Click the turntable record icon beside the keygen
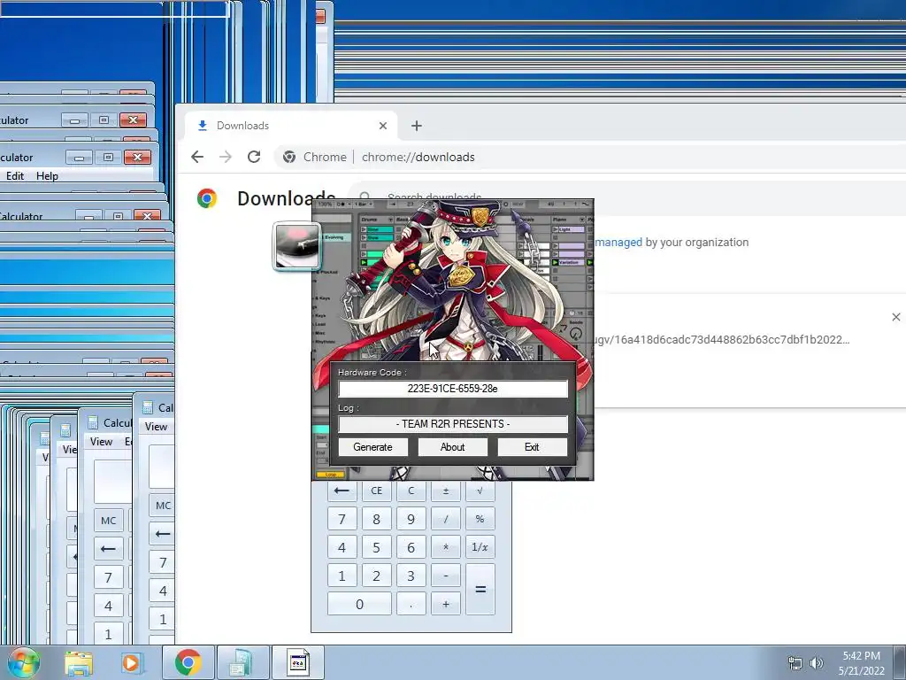 pyautogui.click(x=296, y=246)
